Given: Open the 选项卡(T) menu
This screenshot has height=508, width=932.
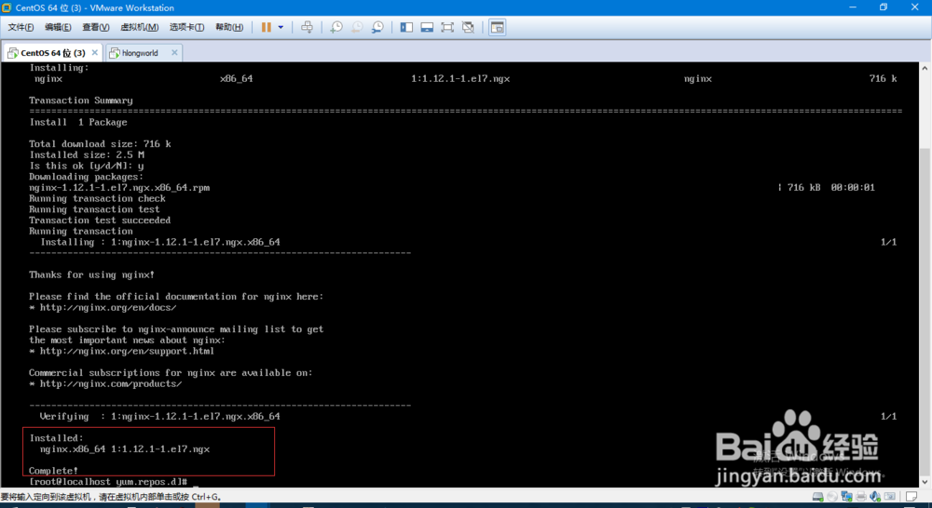Looking at the screenshot, I should 186,27.
